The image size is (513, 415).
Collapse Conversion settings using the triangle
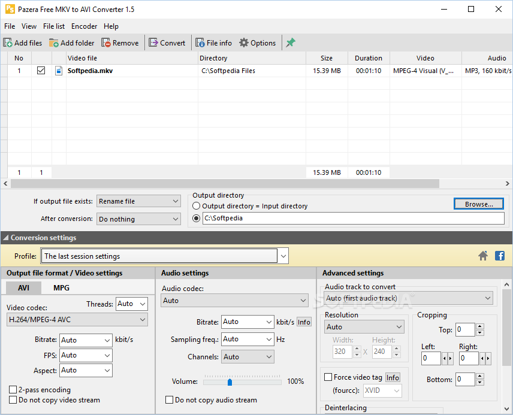5,238
